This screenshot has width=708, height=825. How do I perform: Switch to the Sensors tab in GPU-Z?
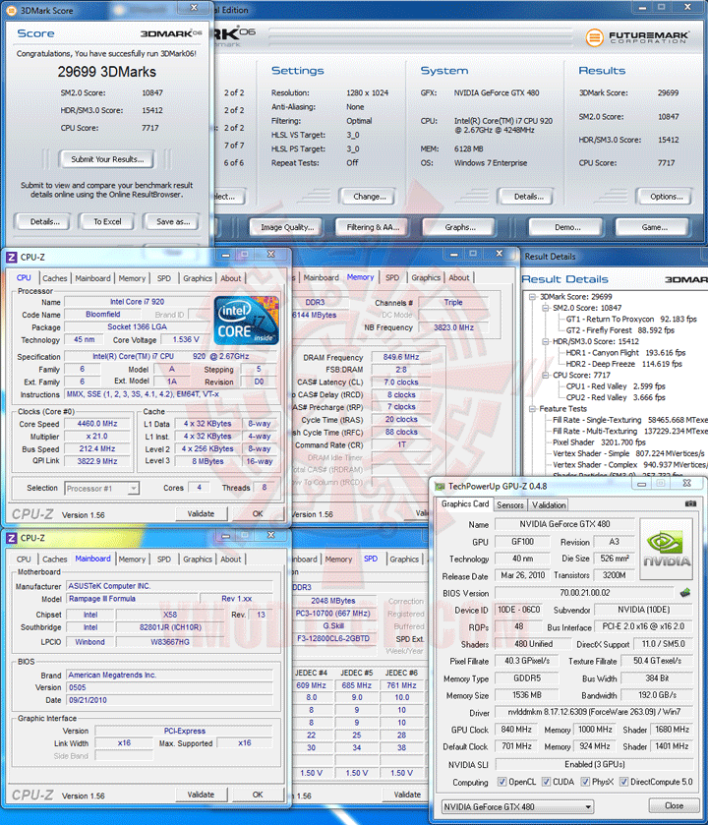(510, 505)
